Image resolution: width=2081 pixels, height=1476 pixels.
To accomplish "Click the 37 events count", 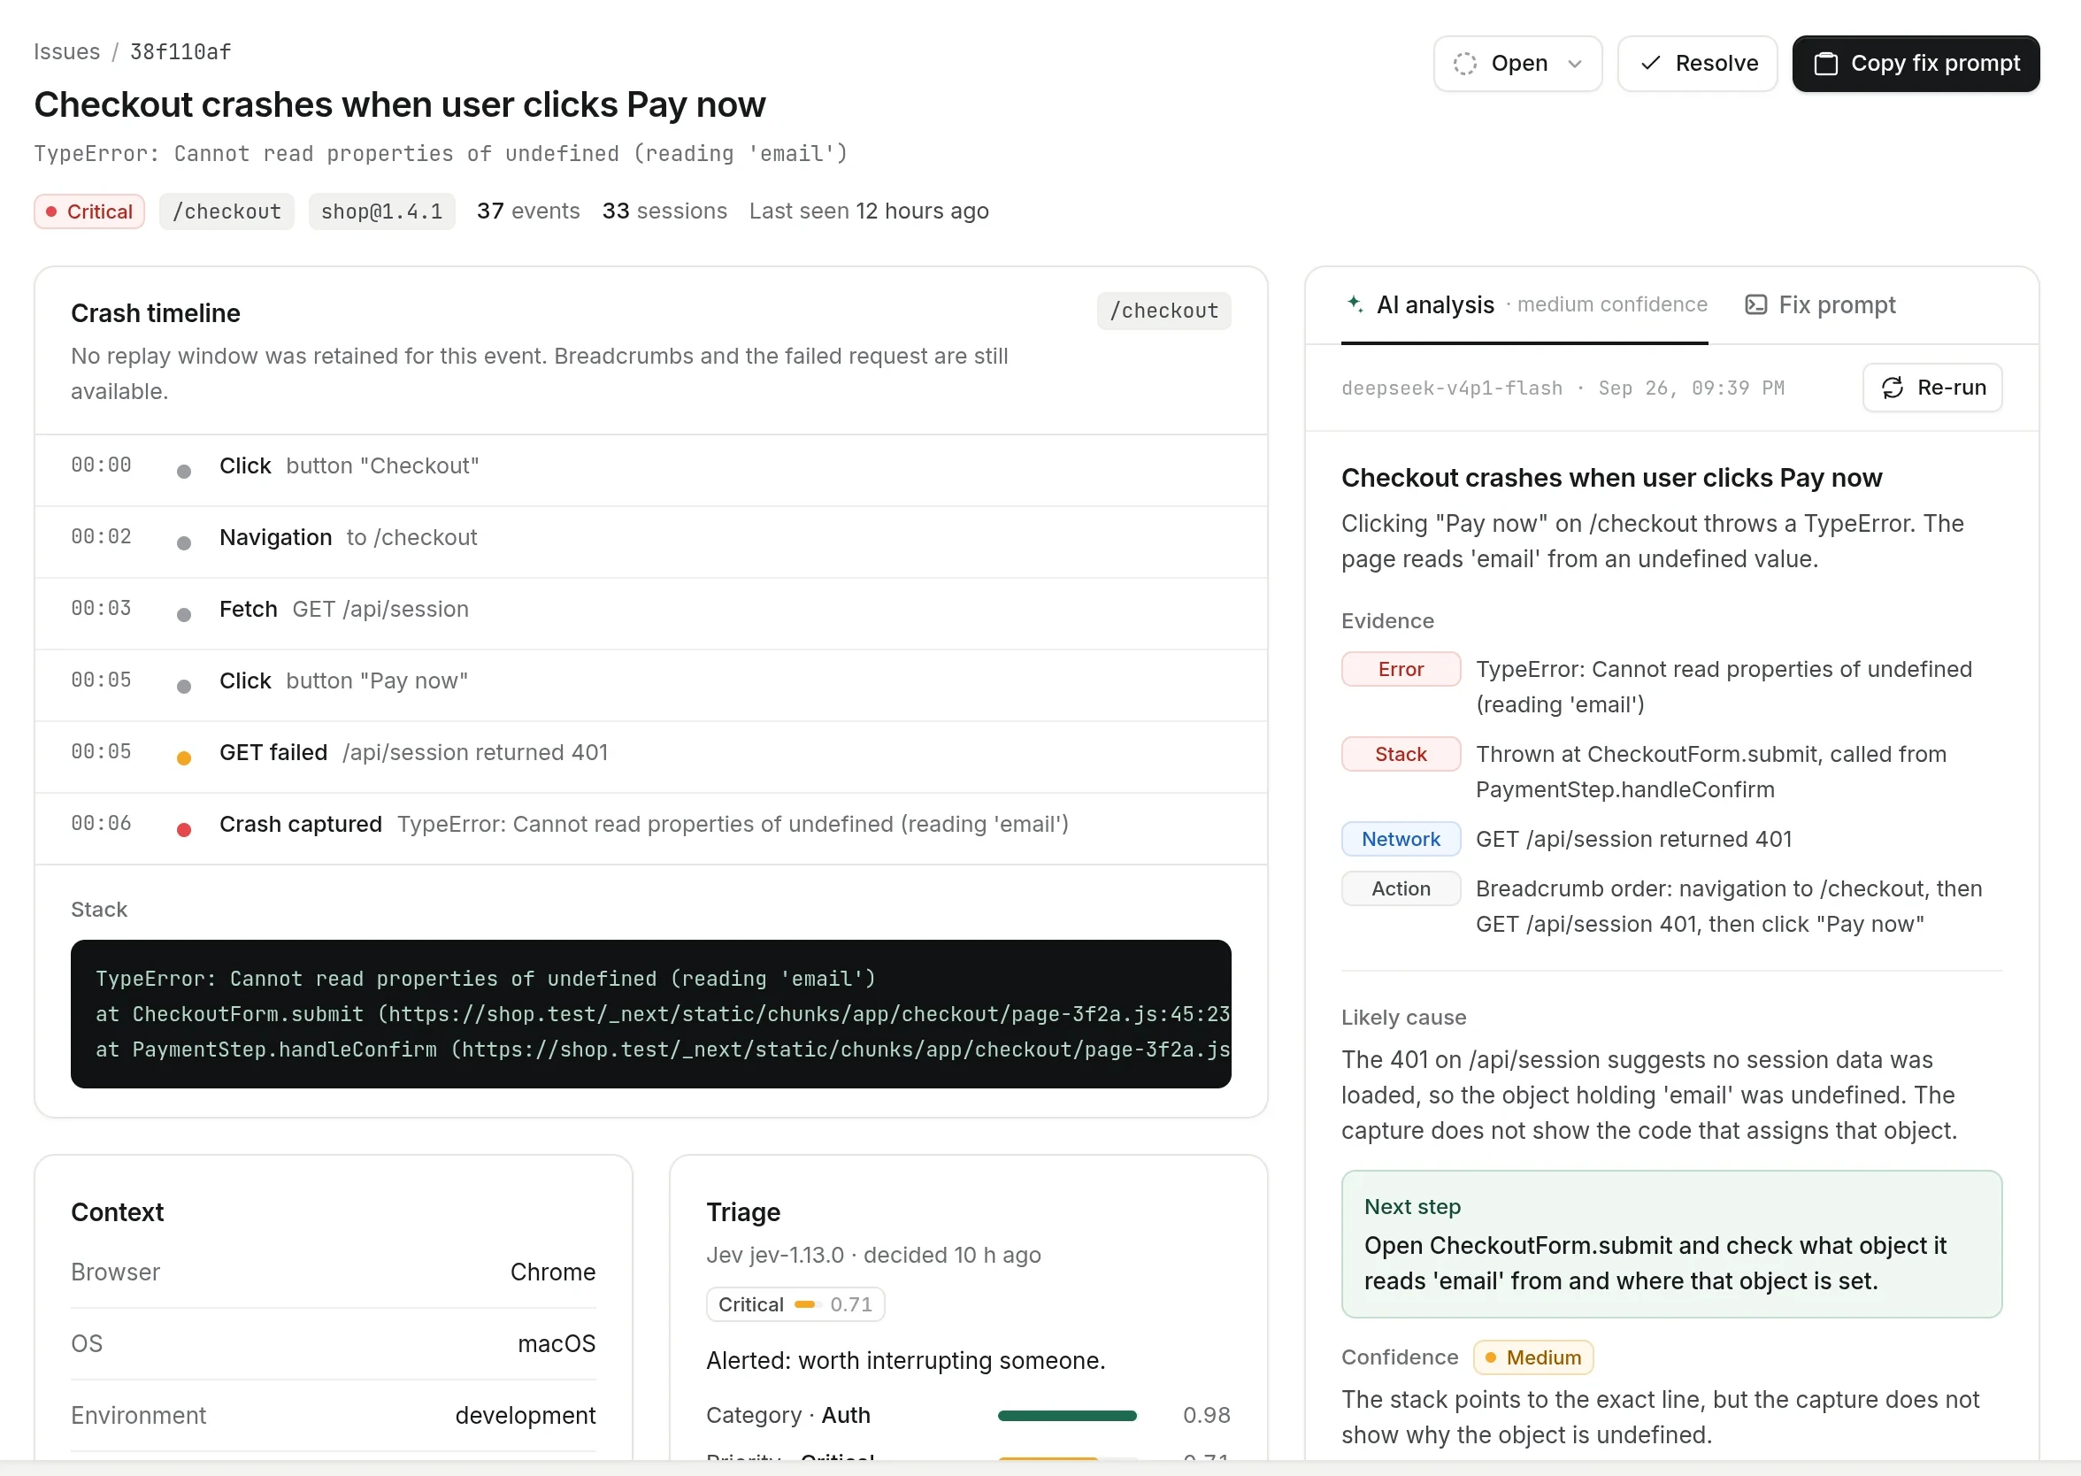I will click(528, 211).
